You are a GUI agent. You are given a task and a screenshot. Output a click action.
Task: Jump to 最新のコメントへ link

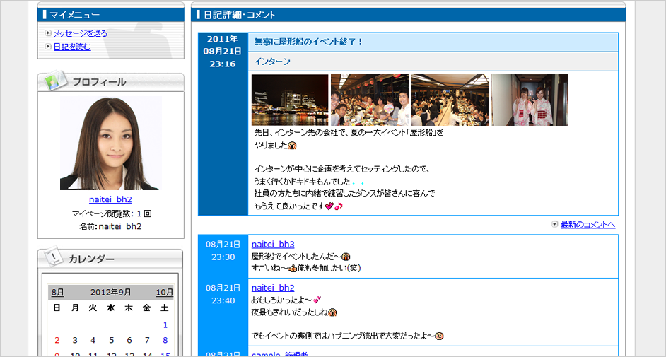coord(588,225)
